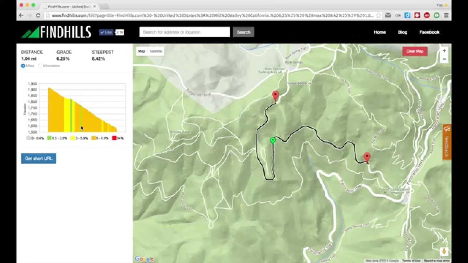Click the Street View pegman icon
This screenshot has height=263, width=468.
tap(445, 252)
